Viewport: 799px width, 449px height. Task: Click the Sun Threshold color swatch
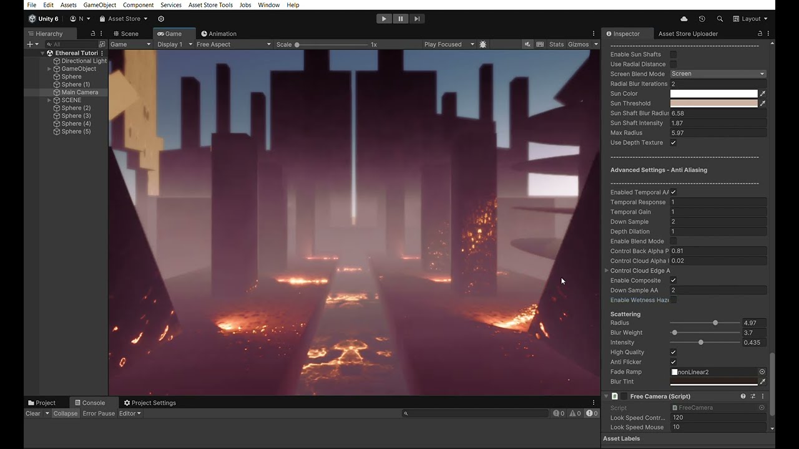point(714,104)
